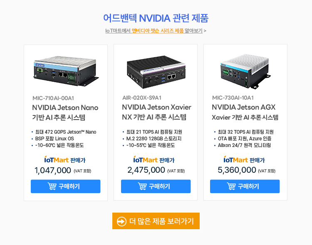Image resolution: width=312 pixels, height=245 pixels.
Task: Buy the Jetson Xavier NX system
Action: (x=156, y=186)
